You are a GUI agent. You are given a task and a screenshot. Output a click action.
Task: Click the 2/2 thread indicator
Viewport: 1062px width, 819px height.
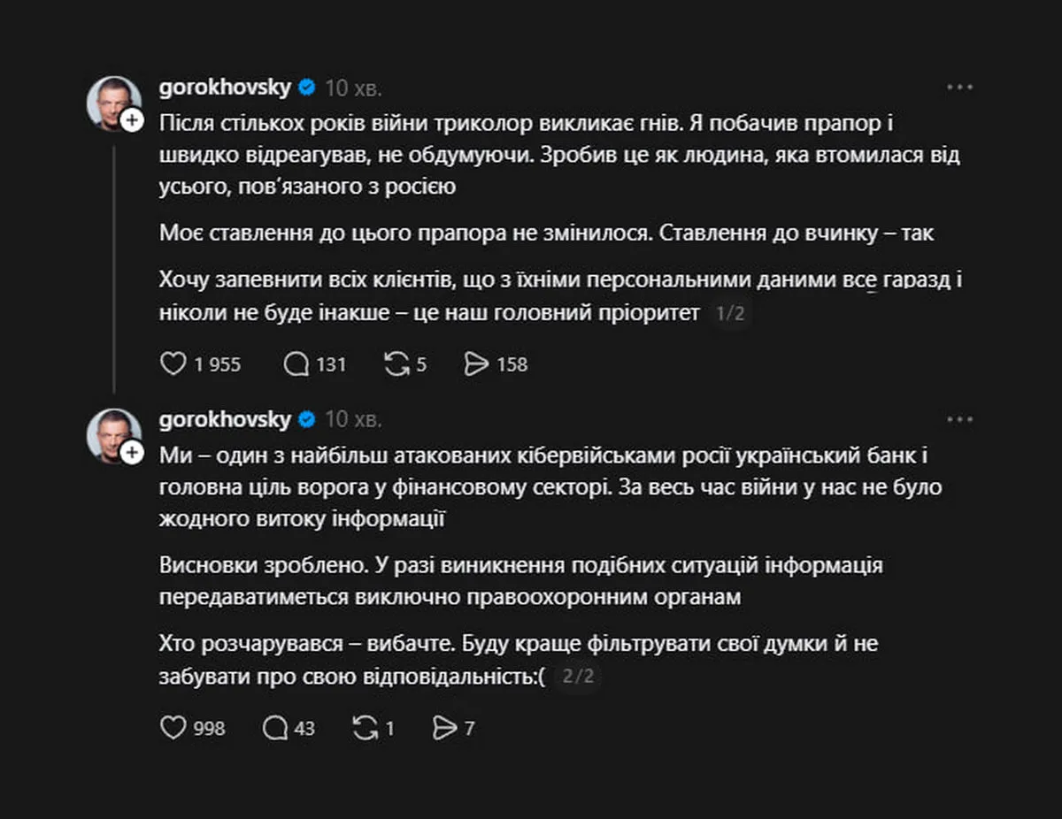(579, 677)
